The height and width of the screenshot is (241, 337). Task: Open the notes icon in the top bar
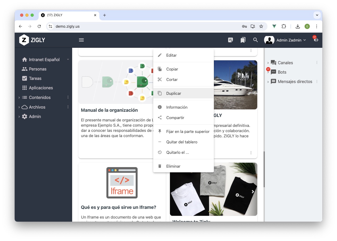pyautogui.click(x=230, y=40)
